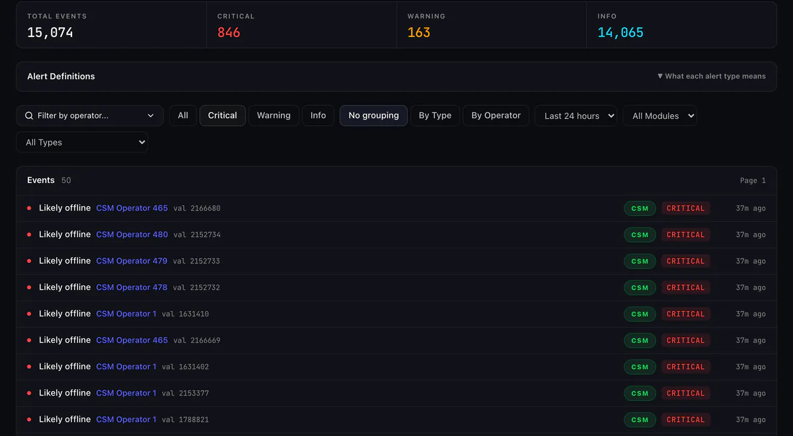Screen dimensions: 793x436
Task: Open CSM Operator 1 link for val 1788821
Action: point(126,419)
